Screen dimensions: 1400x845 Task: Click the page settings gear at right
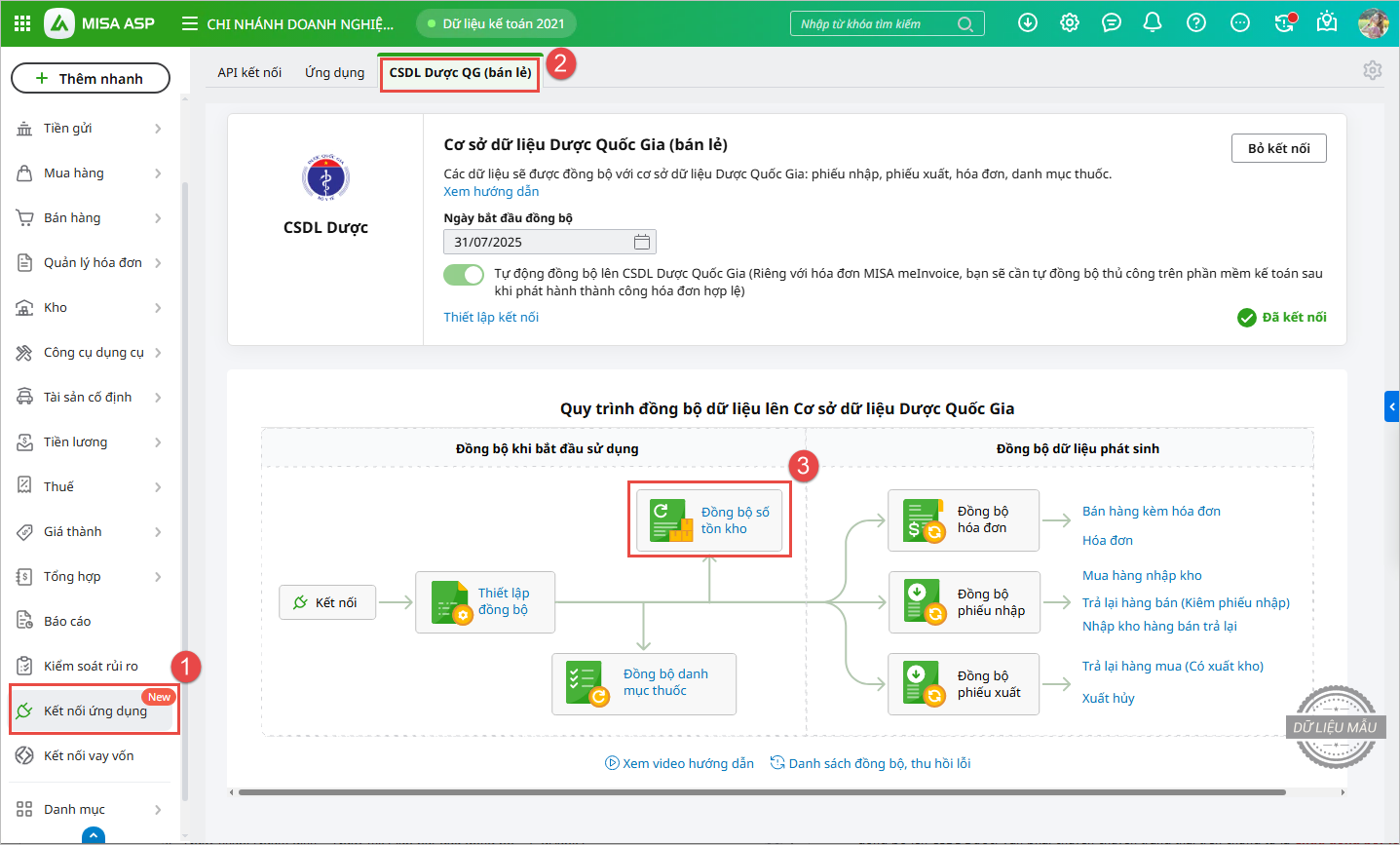[x=1373, y=70]
